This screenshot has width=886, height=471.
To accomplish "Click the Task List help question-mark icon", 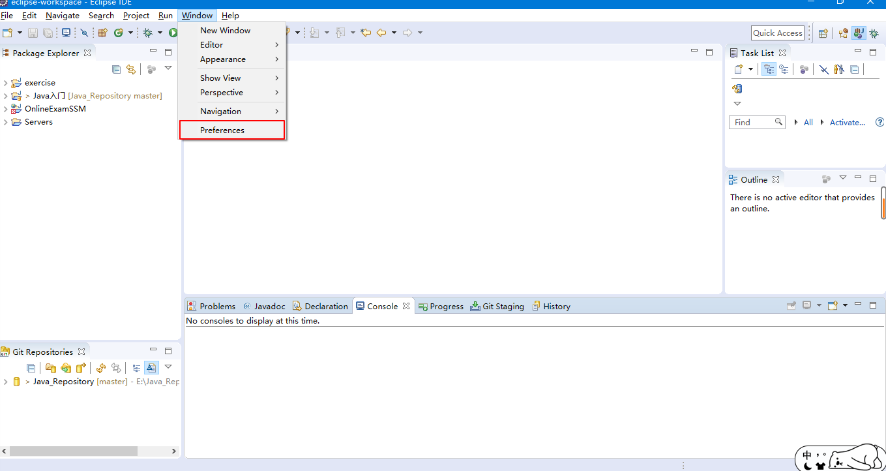I will pyautogui.click(x=879, y=122).
